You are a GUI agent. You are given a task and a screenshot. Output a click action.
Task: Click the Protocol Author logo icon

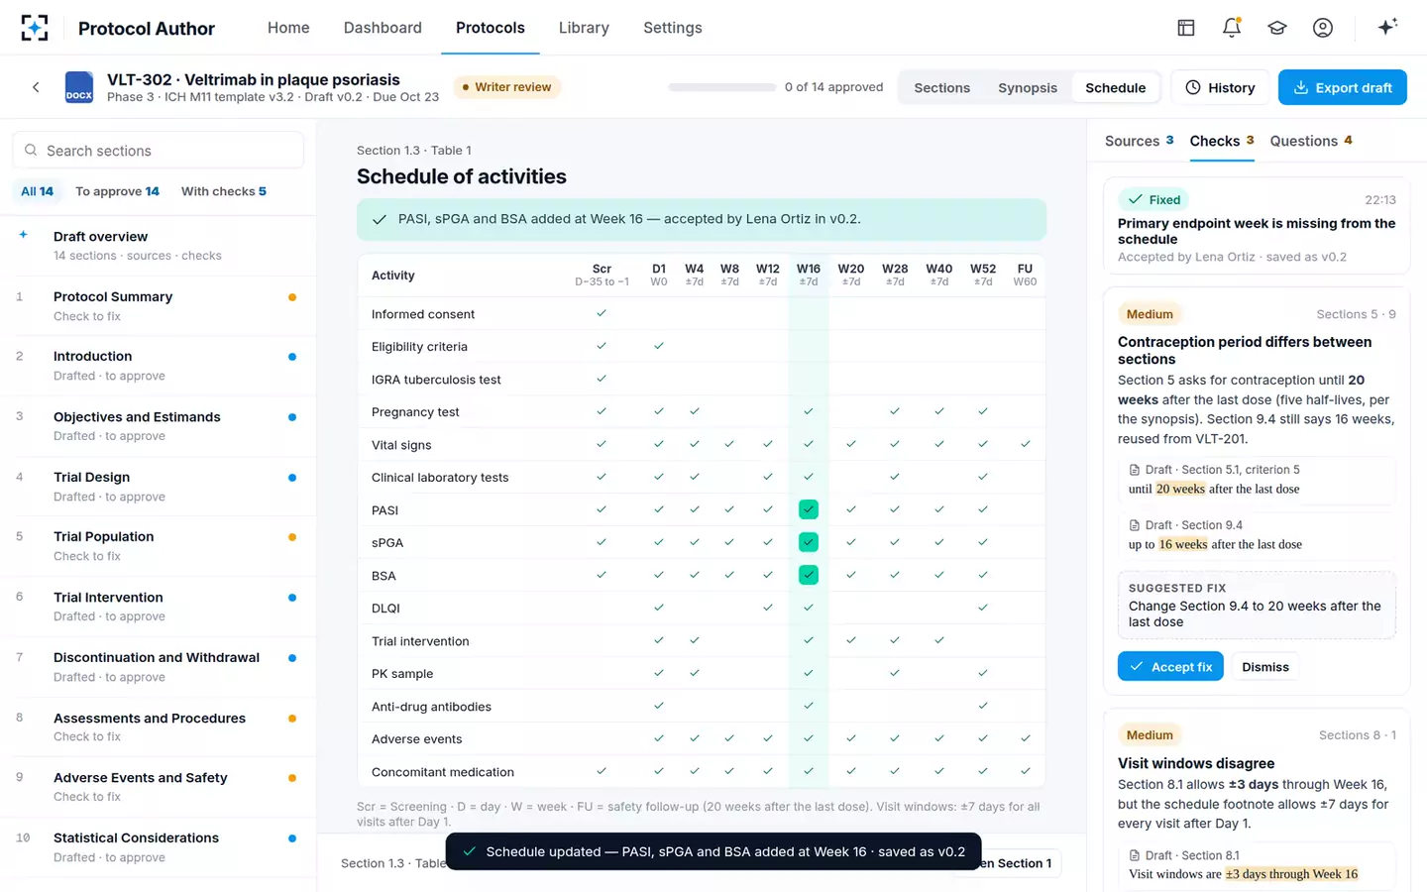tap(35, 28)
